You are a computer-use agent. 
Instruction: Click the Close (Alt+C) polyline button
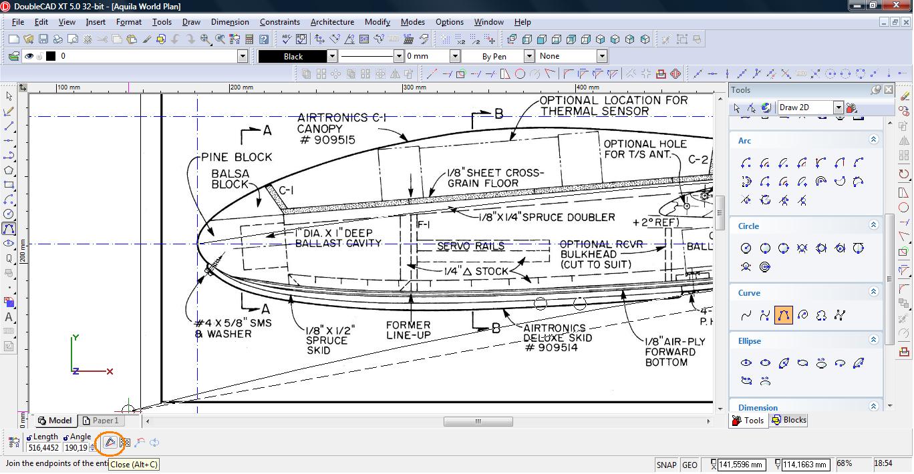coord(110,442)
